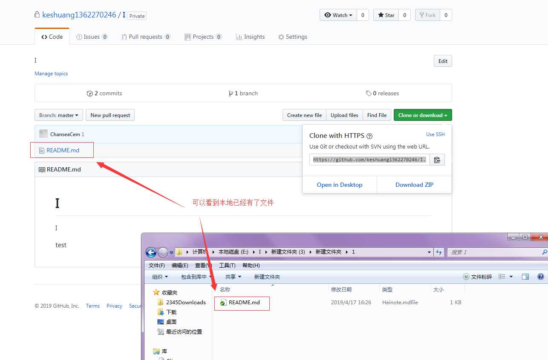Click Create new file button
The height and width of the screenshot is (360, 548).
point(304,115)
